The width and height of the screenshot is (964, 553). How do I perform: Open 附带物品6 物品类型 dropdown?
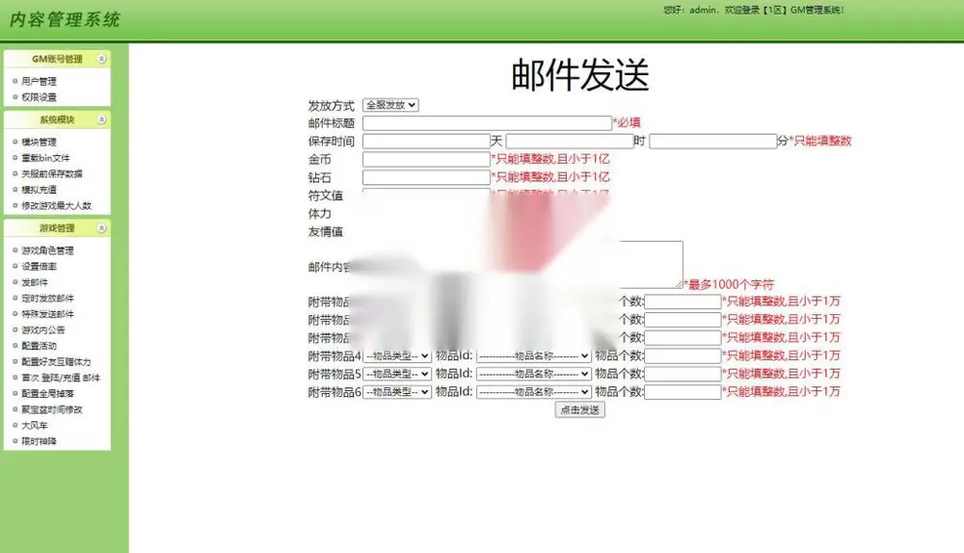(x=397, y=391)
